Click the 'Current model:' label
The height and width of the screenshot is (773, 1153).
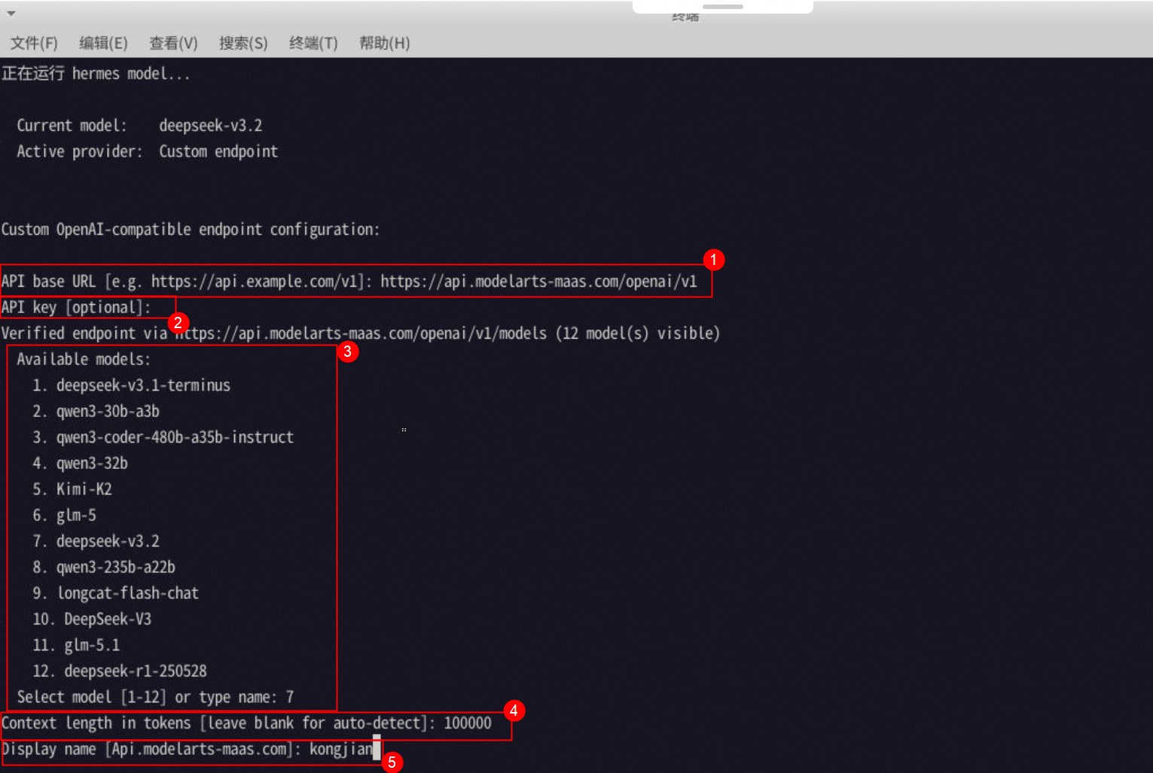(x=72, y=126)
